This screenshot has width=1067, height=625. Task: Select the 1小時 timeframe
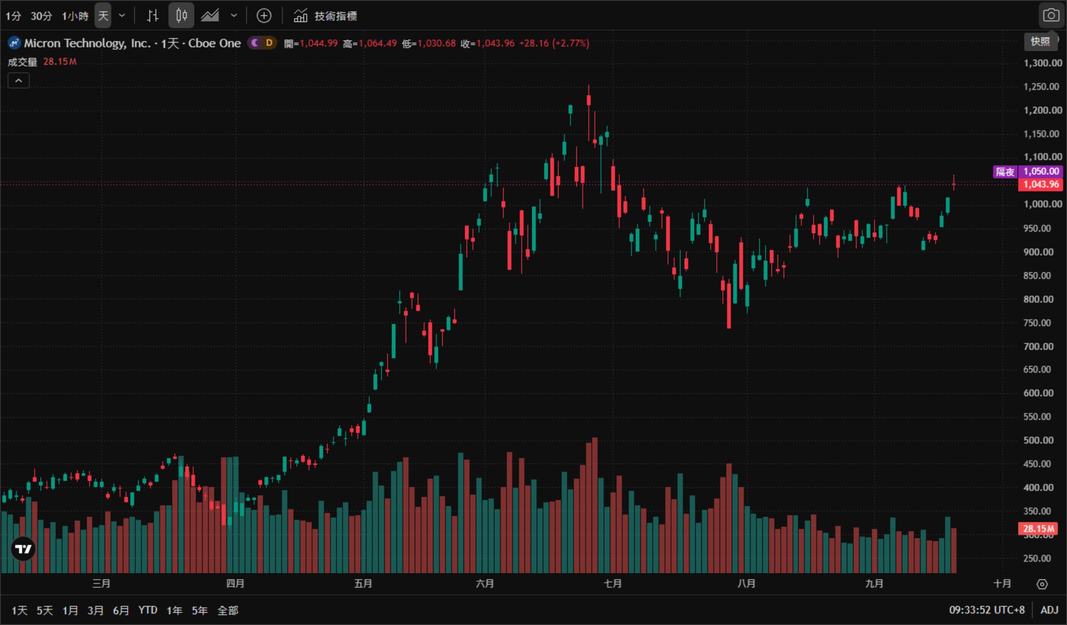[75, 16]
